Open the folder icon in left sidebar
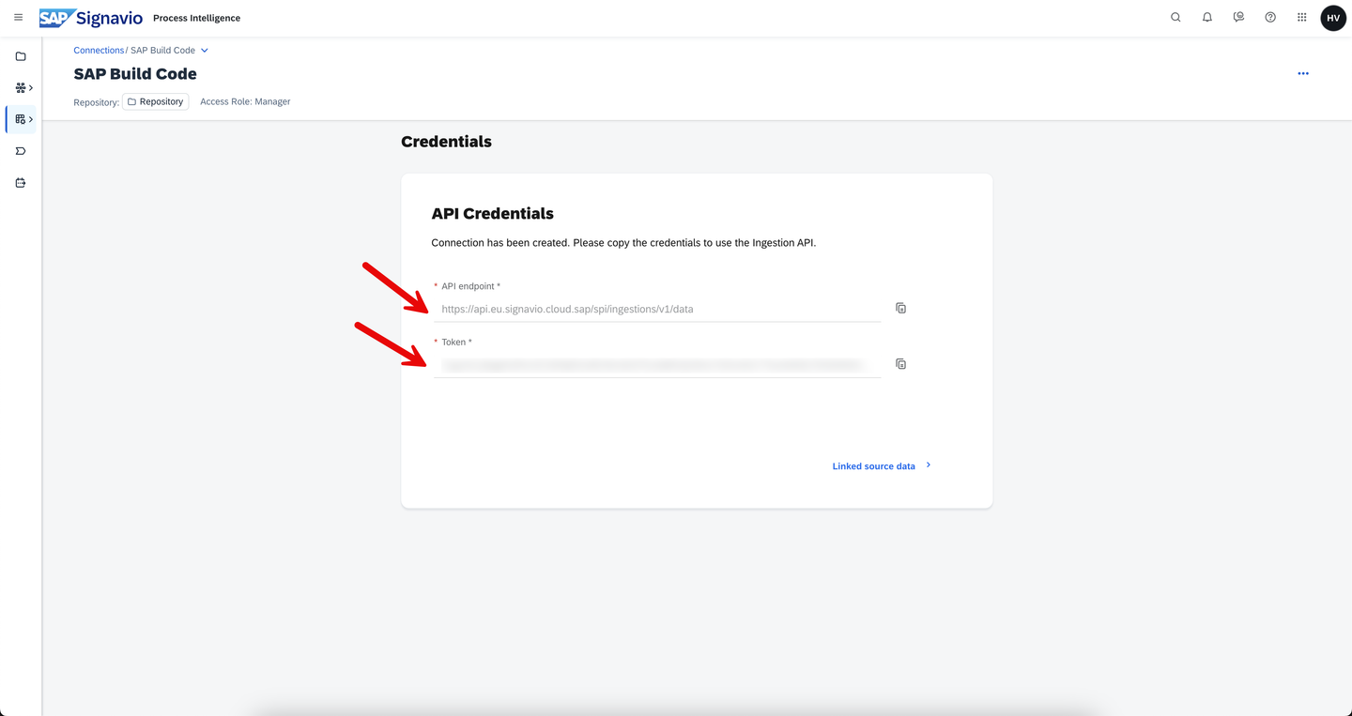The width and height of the screenshot is (1352, 716). pyautogui.click(x=21, y=56)
